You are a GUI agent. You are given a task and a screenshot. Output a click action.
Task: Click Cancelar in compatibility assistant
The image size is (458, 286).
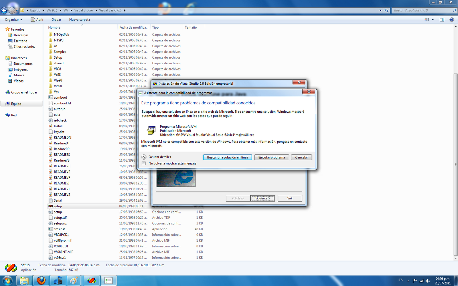click(x=301, y=157)
